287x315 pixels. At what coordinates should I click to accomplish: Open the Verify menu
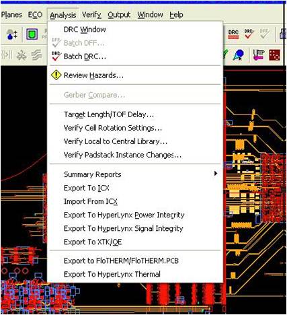pyautogui.click(x=91, y=15)
